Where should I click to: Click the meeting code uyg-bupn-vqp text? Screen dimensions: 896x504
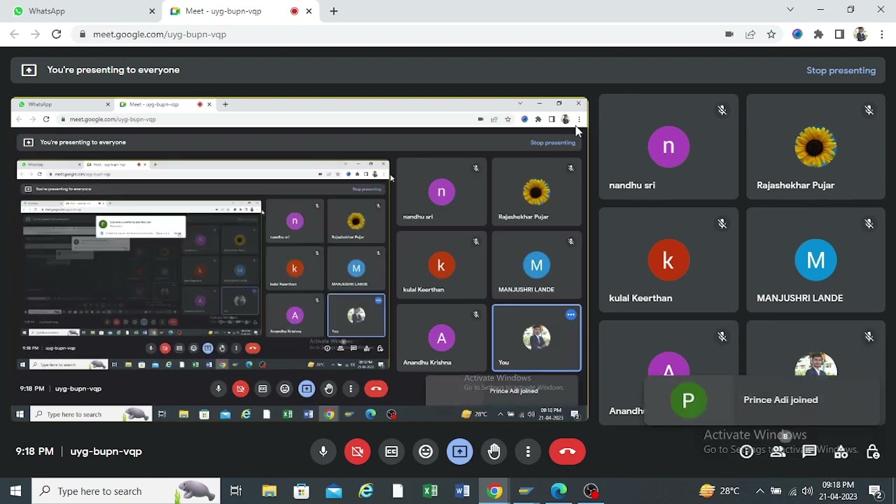pyautogui.click(x=106, y=451)
